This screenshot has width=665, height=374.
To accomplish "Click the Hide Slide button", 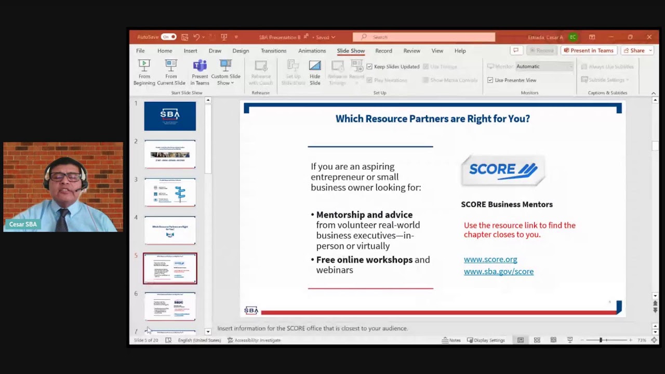I will (315, 72).
